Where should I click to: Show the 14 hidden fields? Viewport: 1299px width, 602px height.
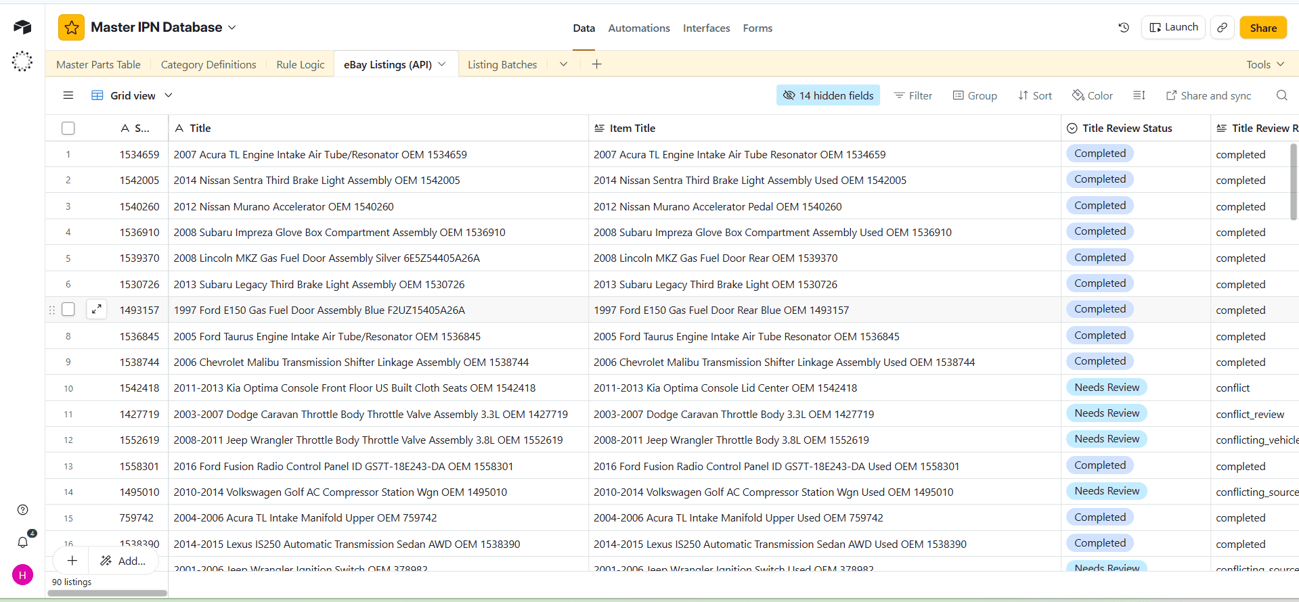[828, 95]
